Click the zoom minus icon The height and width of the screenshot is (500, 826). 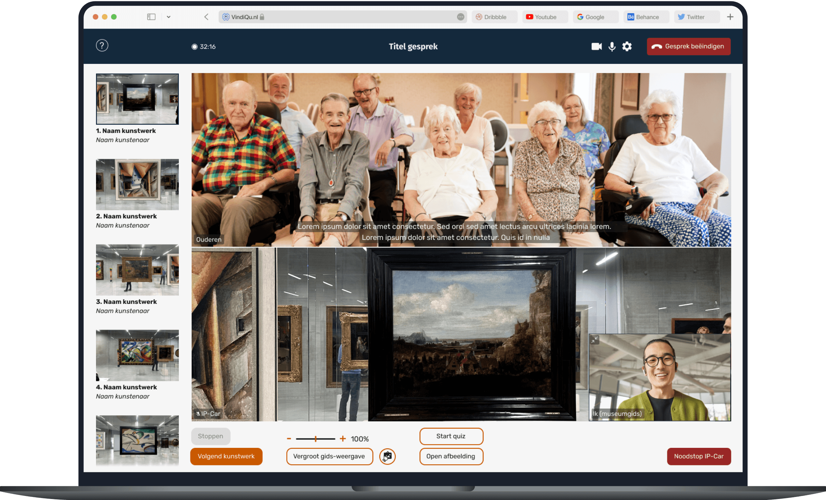pos(289,439)
